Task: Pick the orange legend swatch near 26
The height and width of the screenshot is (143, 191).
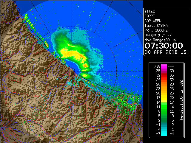Action: (x=164, y=84)
